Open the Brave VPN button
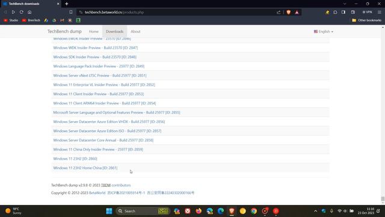The width and height of the screenshot is (385, 217). click(x=367, y=12)
